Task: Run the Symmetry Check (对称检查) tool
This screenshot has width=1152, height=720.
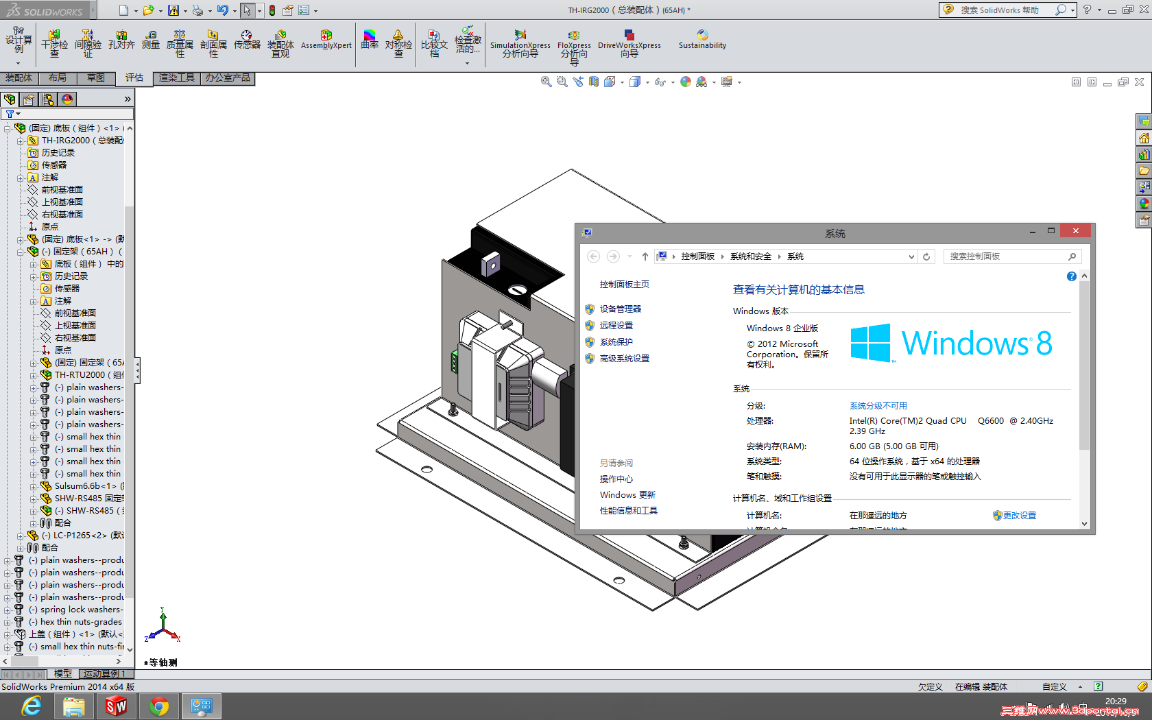Action: (398, 44)
